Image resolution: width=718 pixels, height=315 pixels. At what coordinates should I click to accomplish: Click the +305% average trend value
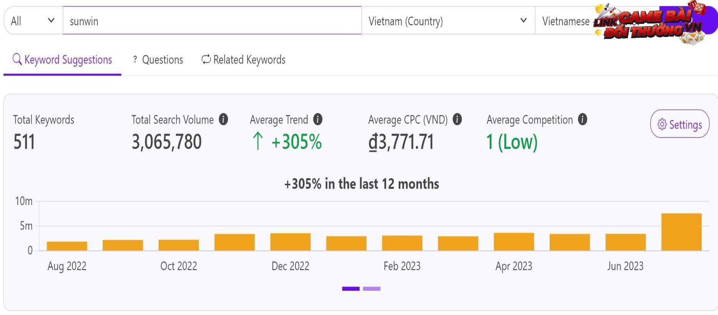[x=296, y=142]
